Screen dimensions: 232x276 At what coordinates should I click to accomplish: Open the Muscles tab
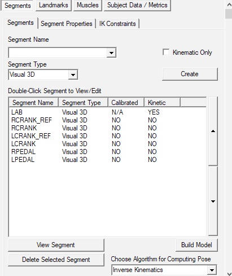[87, 5]
